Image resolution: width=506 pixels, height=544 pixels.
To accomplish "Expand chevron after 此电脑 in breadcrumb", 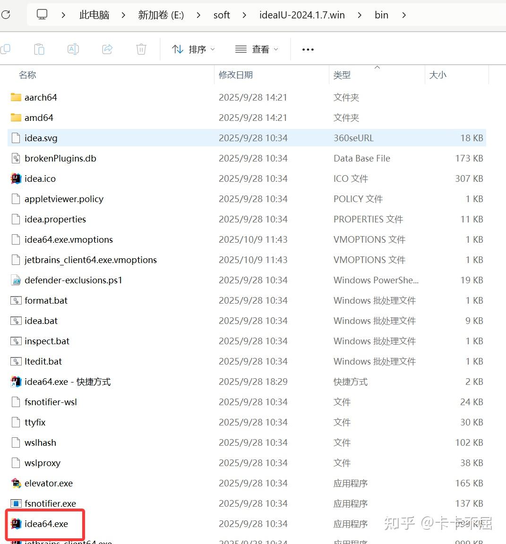I will [124, 15].
